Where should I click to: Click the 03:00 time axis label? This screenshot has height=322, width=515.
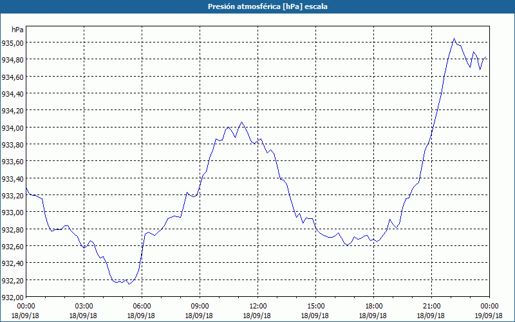click(84, 307)
